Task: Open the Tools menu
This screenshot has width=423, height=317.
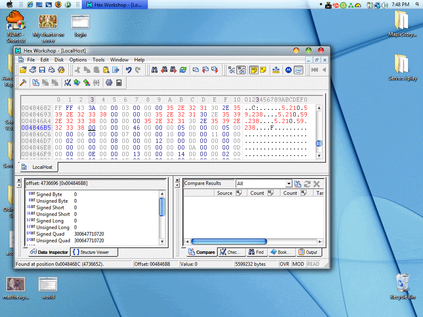Action: (x=98, y=60)
